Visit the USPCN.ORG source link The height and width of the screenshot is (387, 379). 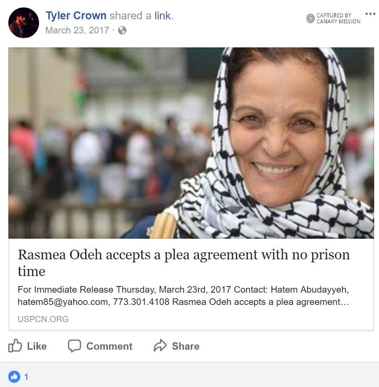[x=43, y=319]
